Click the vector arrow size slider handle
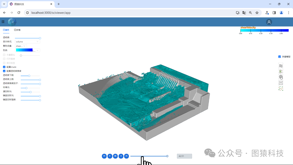The image size is (293, 165). point(21,56)
